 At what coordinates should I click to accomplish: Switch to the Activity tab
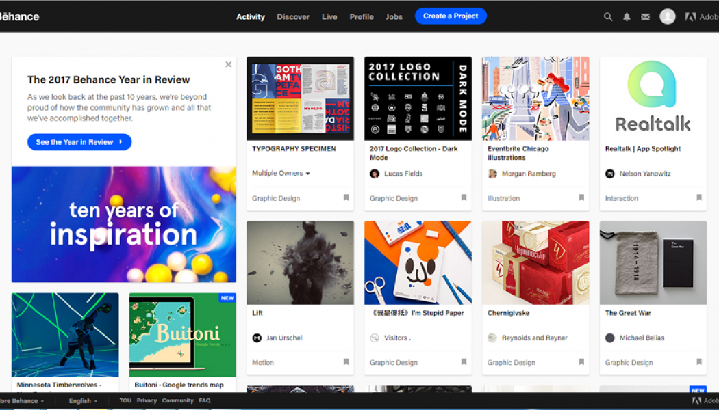[251, 16]
